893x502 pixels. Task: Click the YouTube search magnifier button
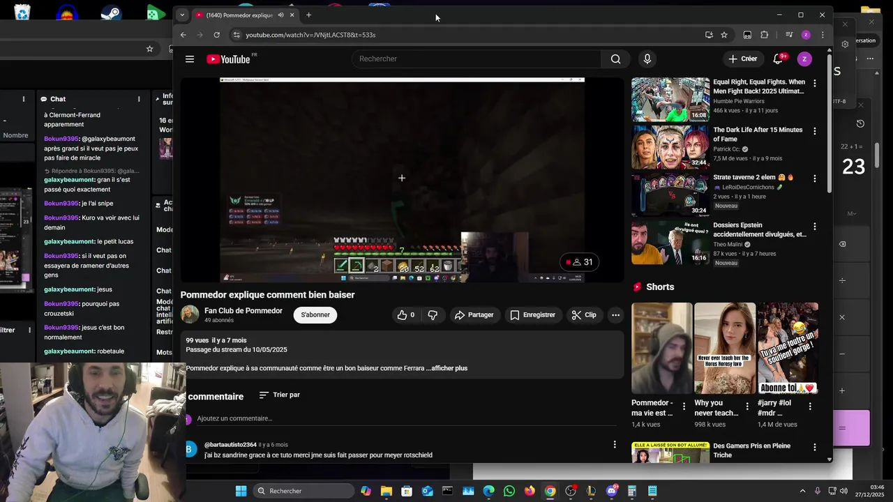615,59
